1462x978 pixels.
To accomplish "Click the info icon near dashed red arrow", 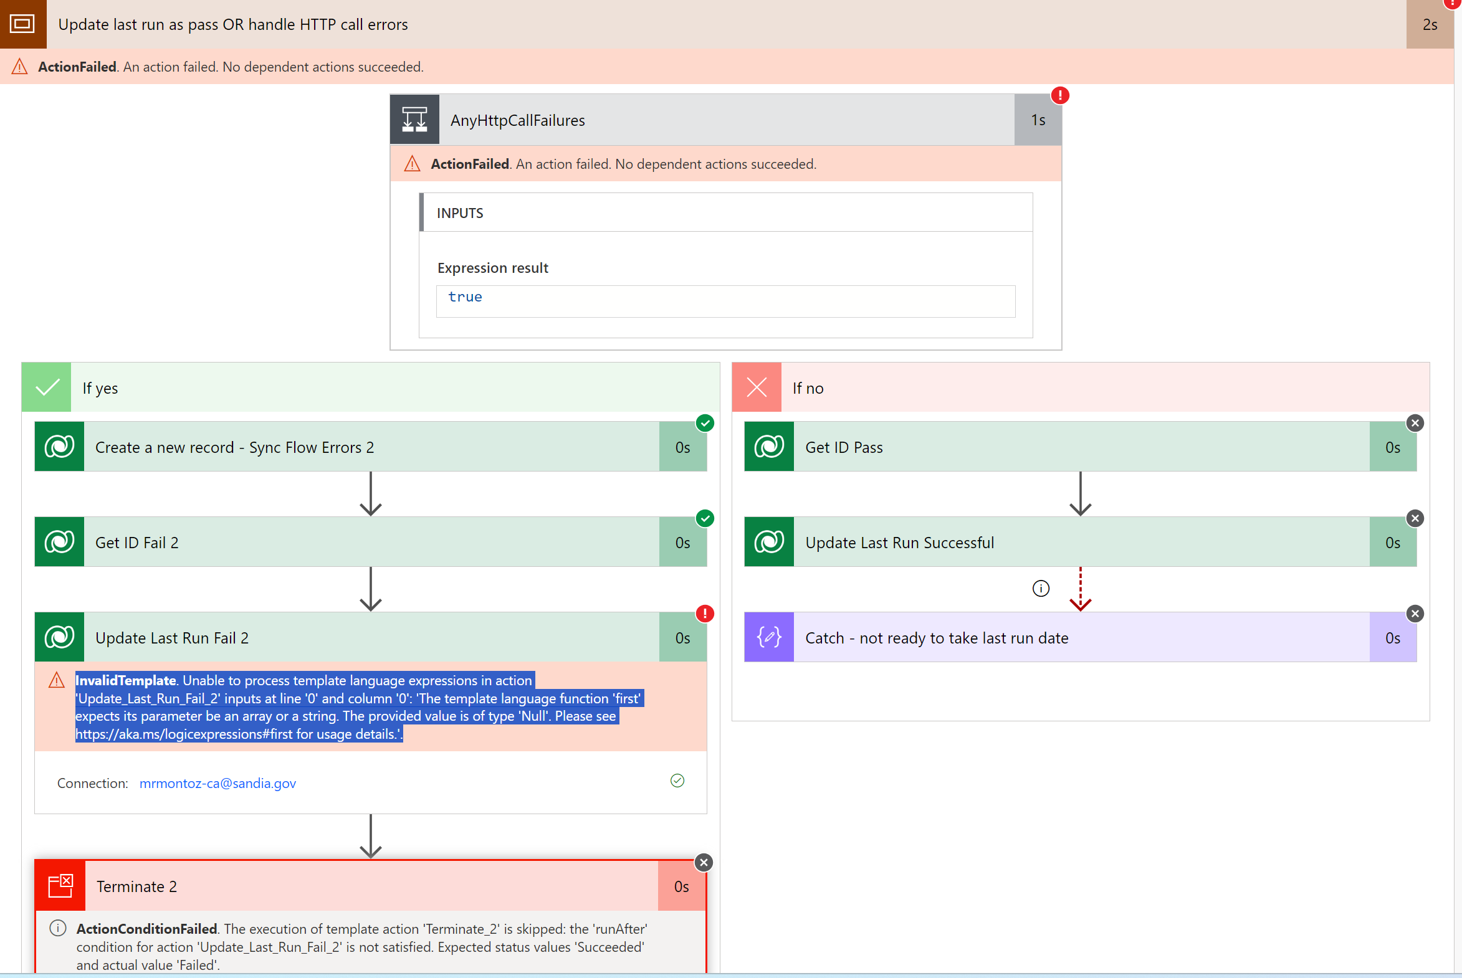I will (x=1040, y=588).
